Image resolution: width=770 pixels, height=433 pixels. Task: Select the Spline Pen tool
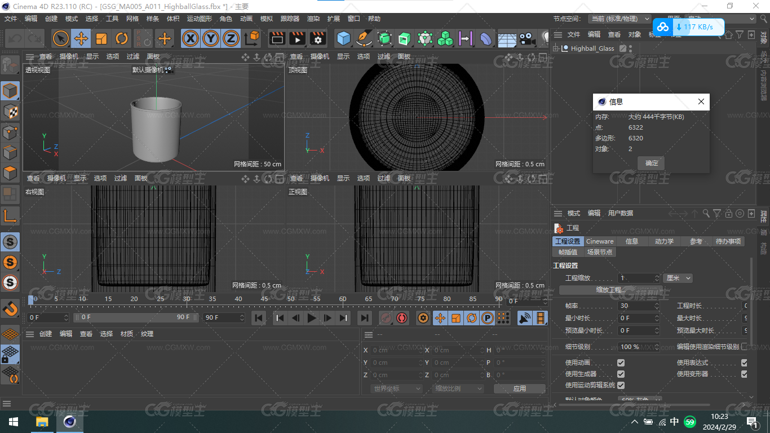(365, 38)
